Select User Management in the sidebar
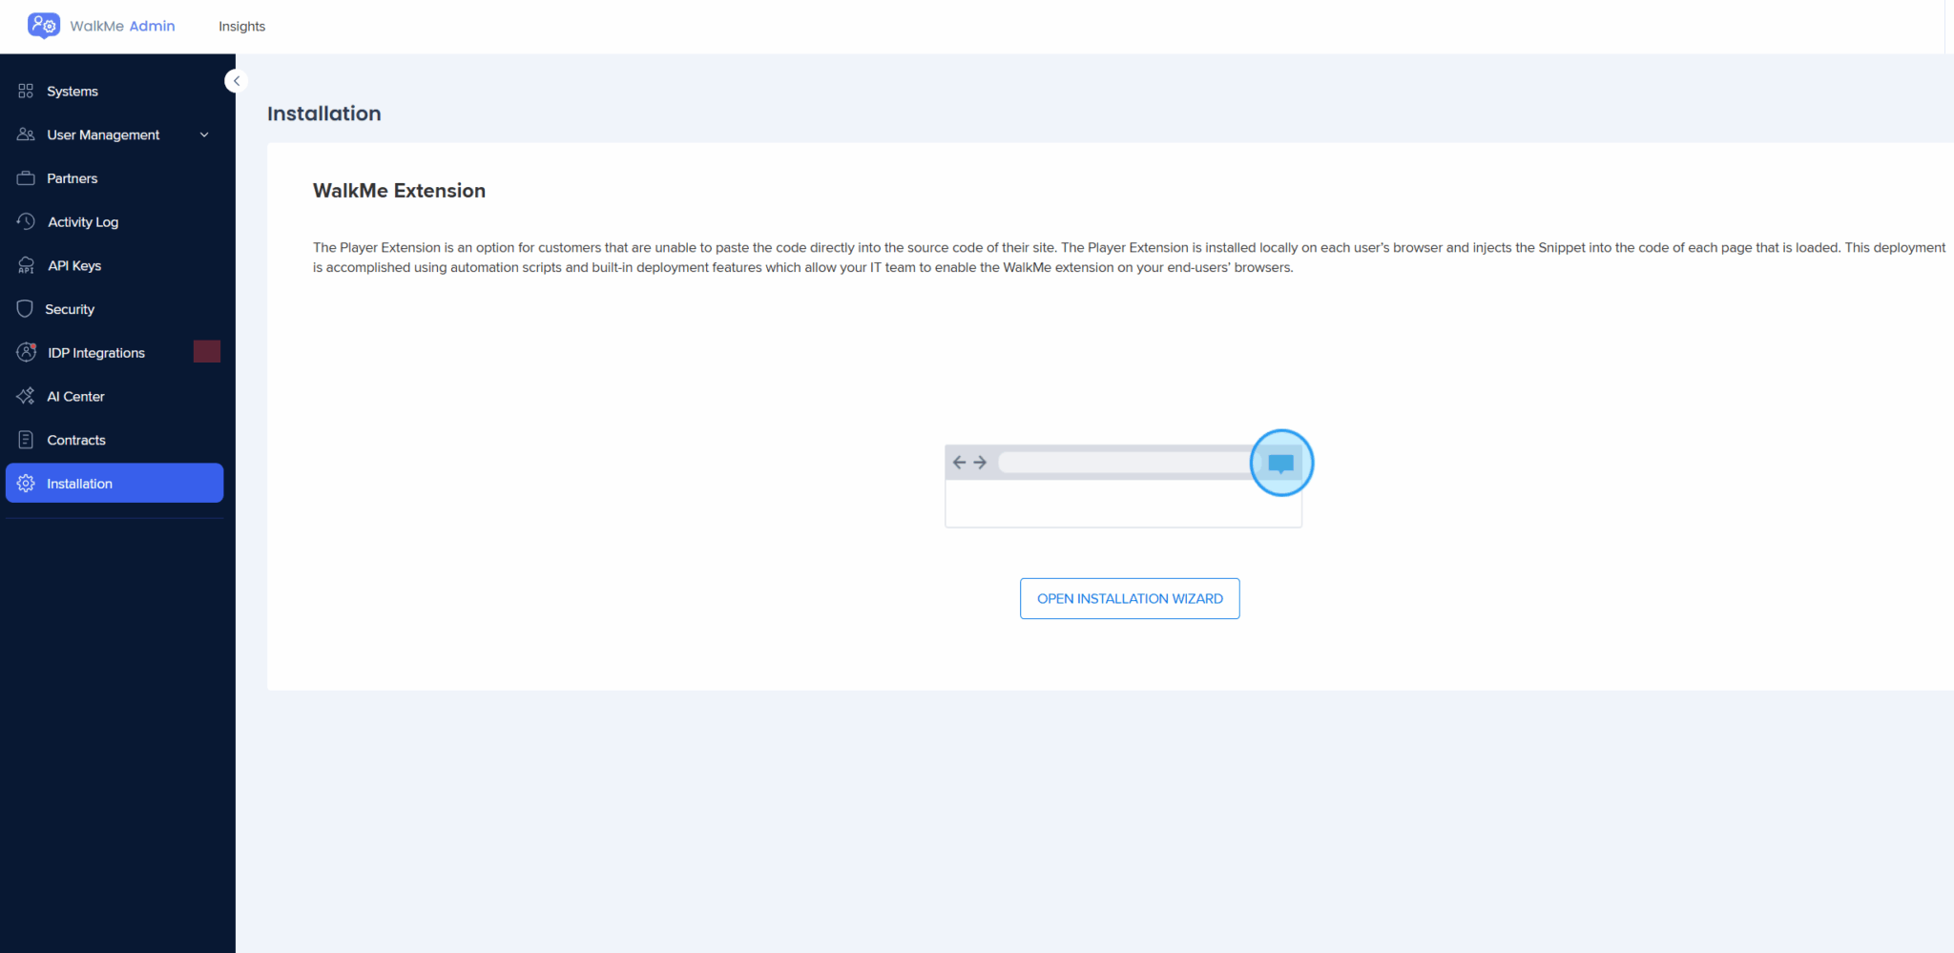This screenshot has width=1954, height=953. pyautogui.click(x=102, y=135)
